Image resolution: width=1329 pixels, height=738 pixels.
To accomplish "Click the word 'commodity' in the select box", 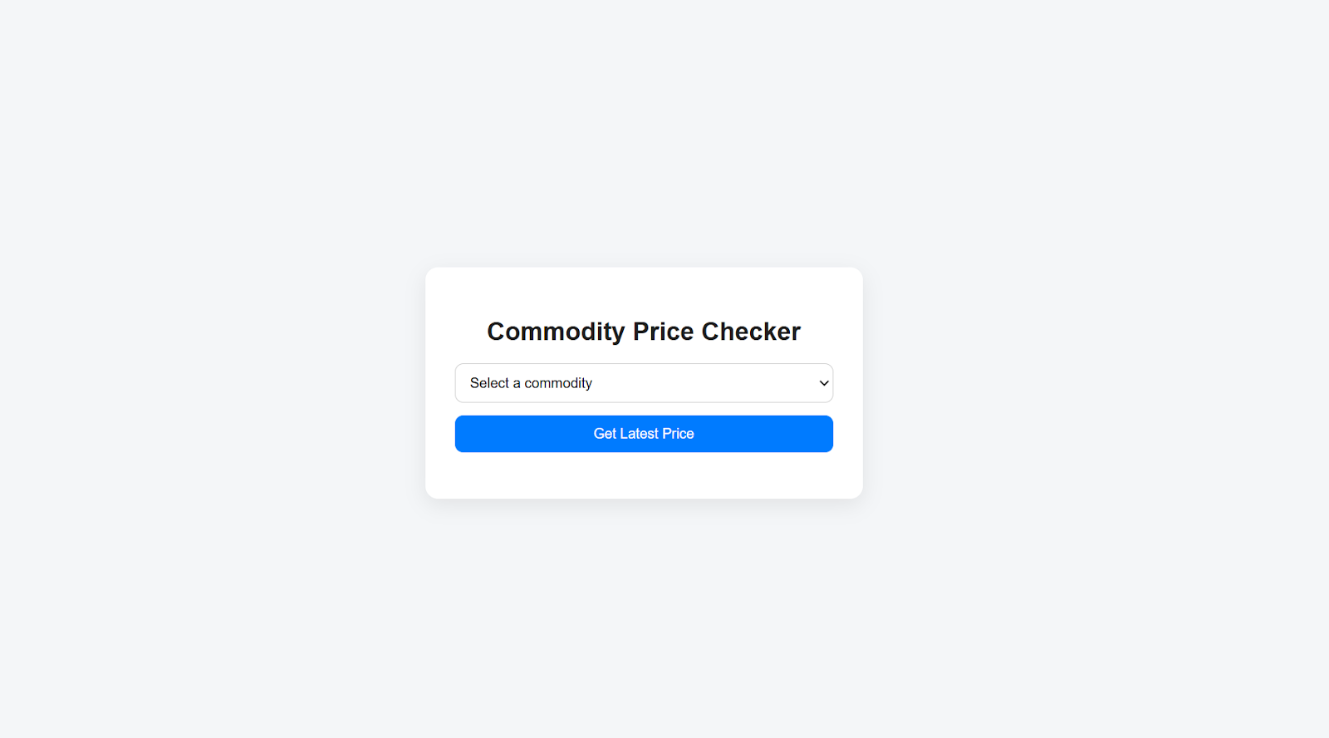I will point(558,383).
